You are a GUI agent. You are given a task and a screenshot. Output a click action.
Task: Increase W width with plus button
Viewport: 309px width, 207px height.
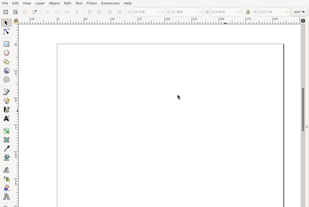pos(240,12)
